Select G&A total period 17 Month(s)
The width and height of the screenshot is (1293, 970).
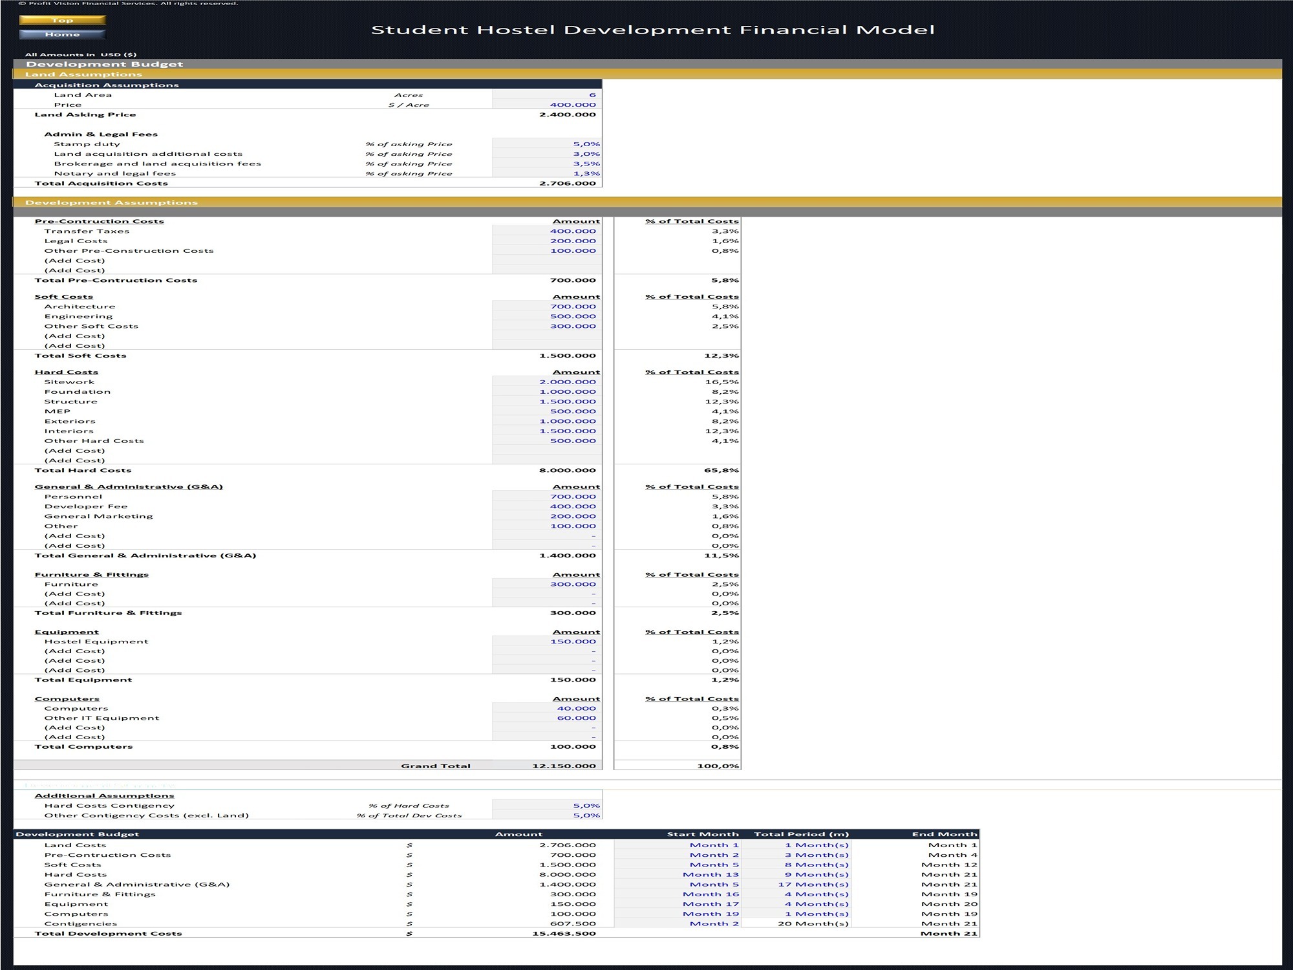pos(796,884)
